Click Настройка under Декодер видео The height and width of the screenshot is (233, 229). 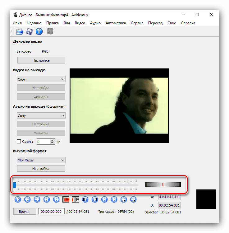[x=41, y=60]
